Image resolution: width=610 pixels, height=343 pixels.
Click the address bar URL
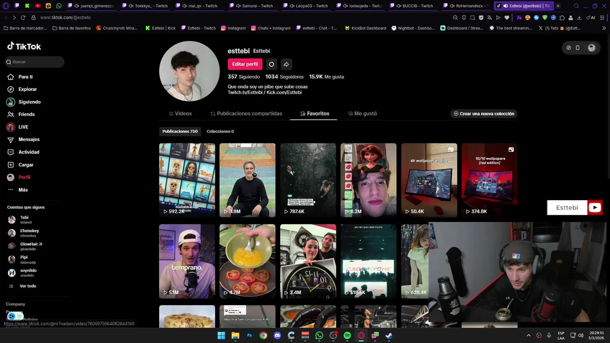[65, 17]
